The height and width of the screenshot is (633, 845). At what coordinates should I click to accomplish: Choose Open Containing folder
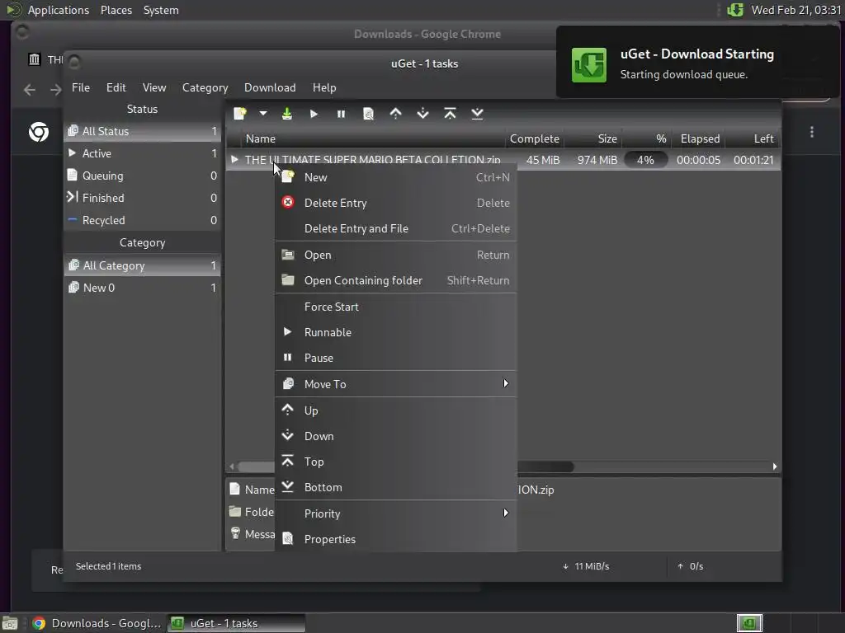[395, 280]
